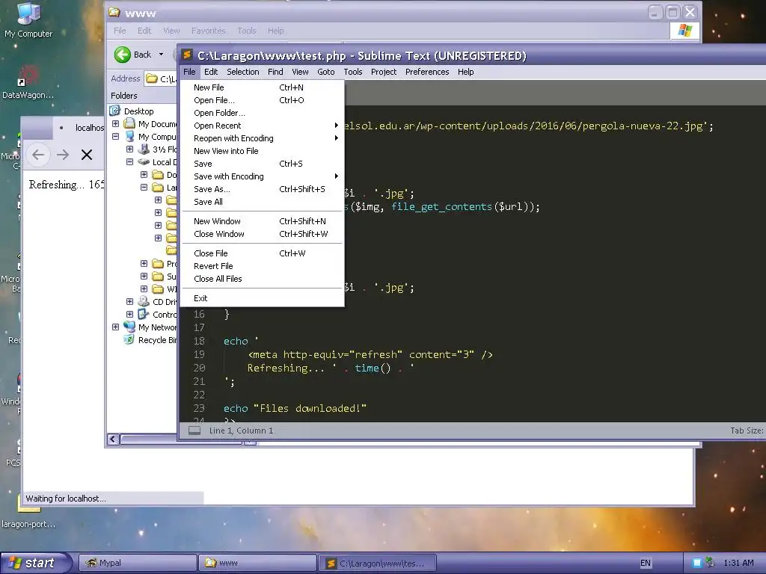
Task: Open the Selection menu
Action: pos(243,72)
